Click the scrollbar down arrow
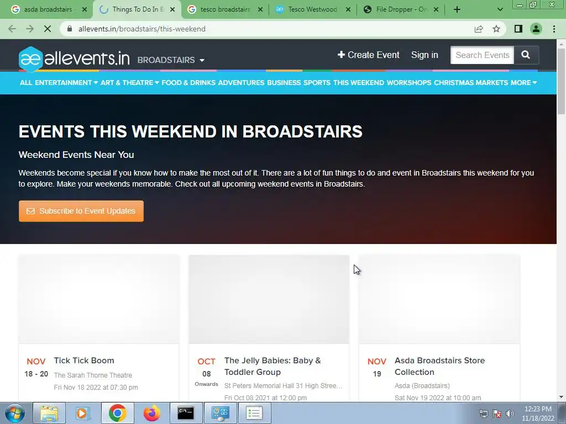This screenshot has height=424, width=566. tap(561, 397)
